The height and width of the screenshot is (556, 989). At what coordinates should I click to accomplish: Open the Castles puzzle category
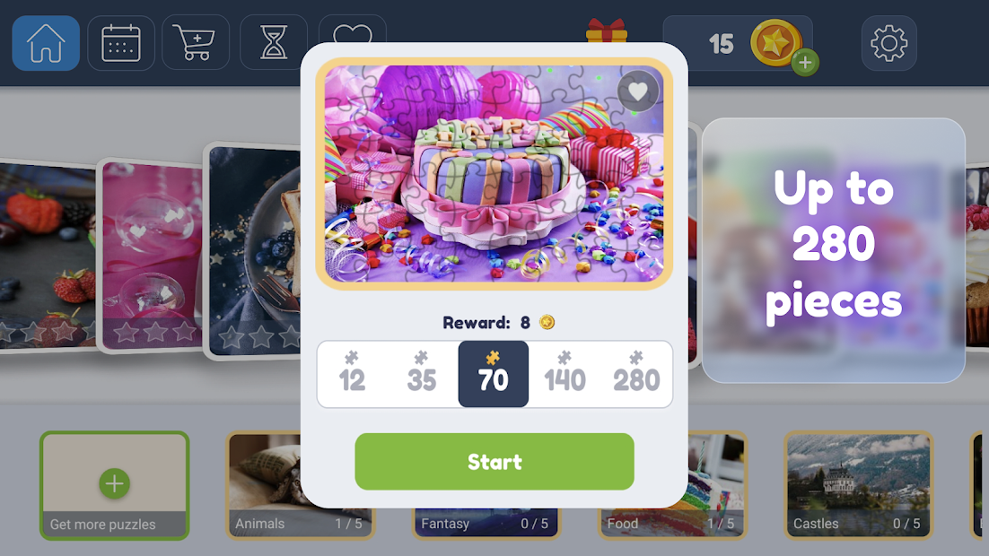(x=858, y=485)
